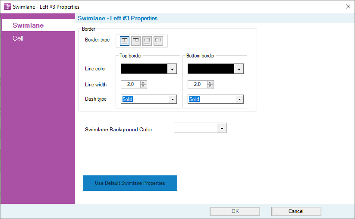The height and width of the screenshot is (219, 355).
Task: Decrease Top border line width
Action: click(x=143, y=86)
